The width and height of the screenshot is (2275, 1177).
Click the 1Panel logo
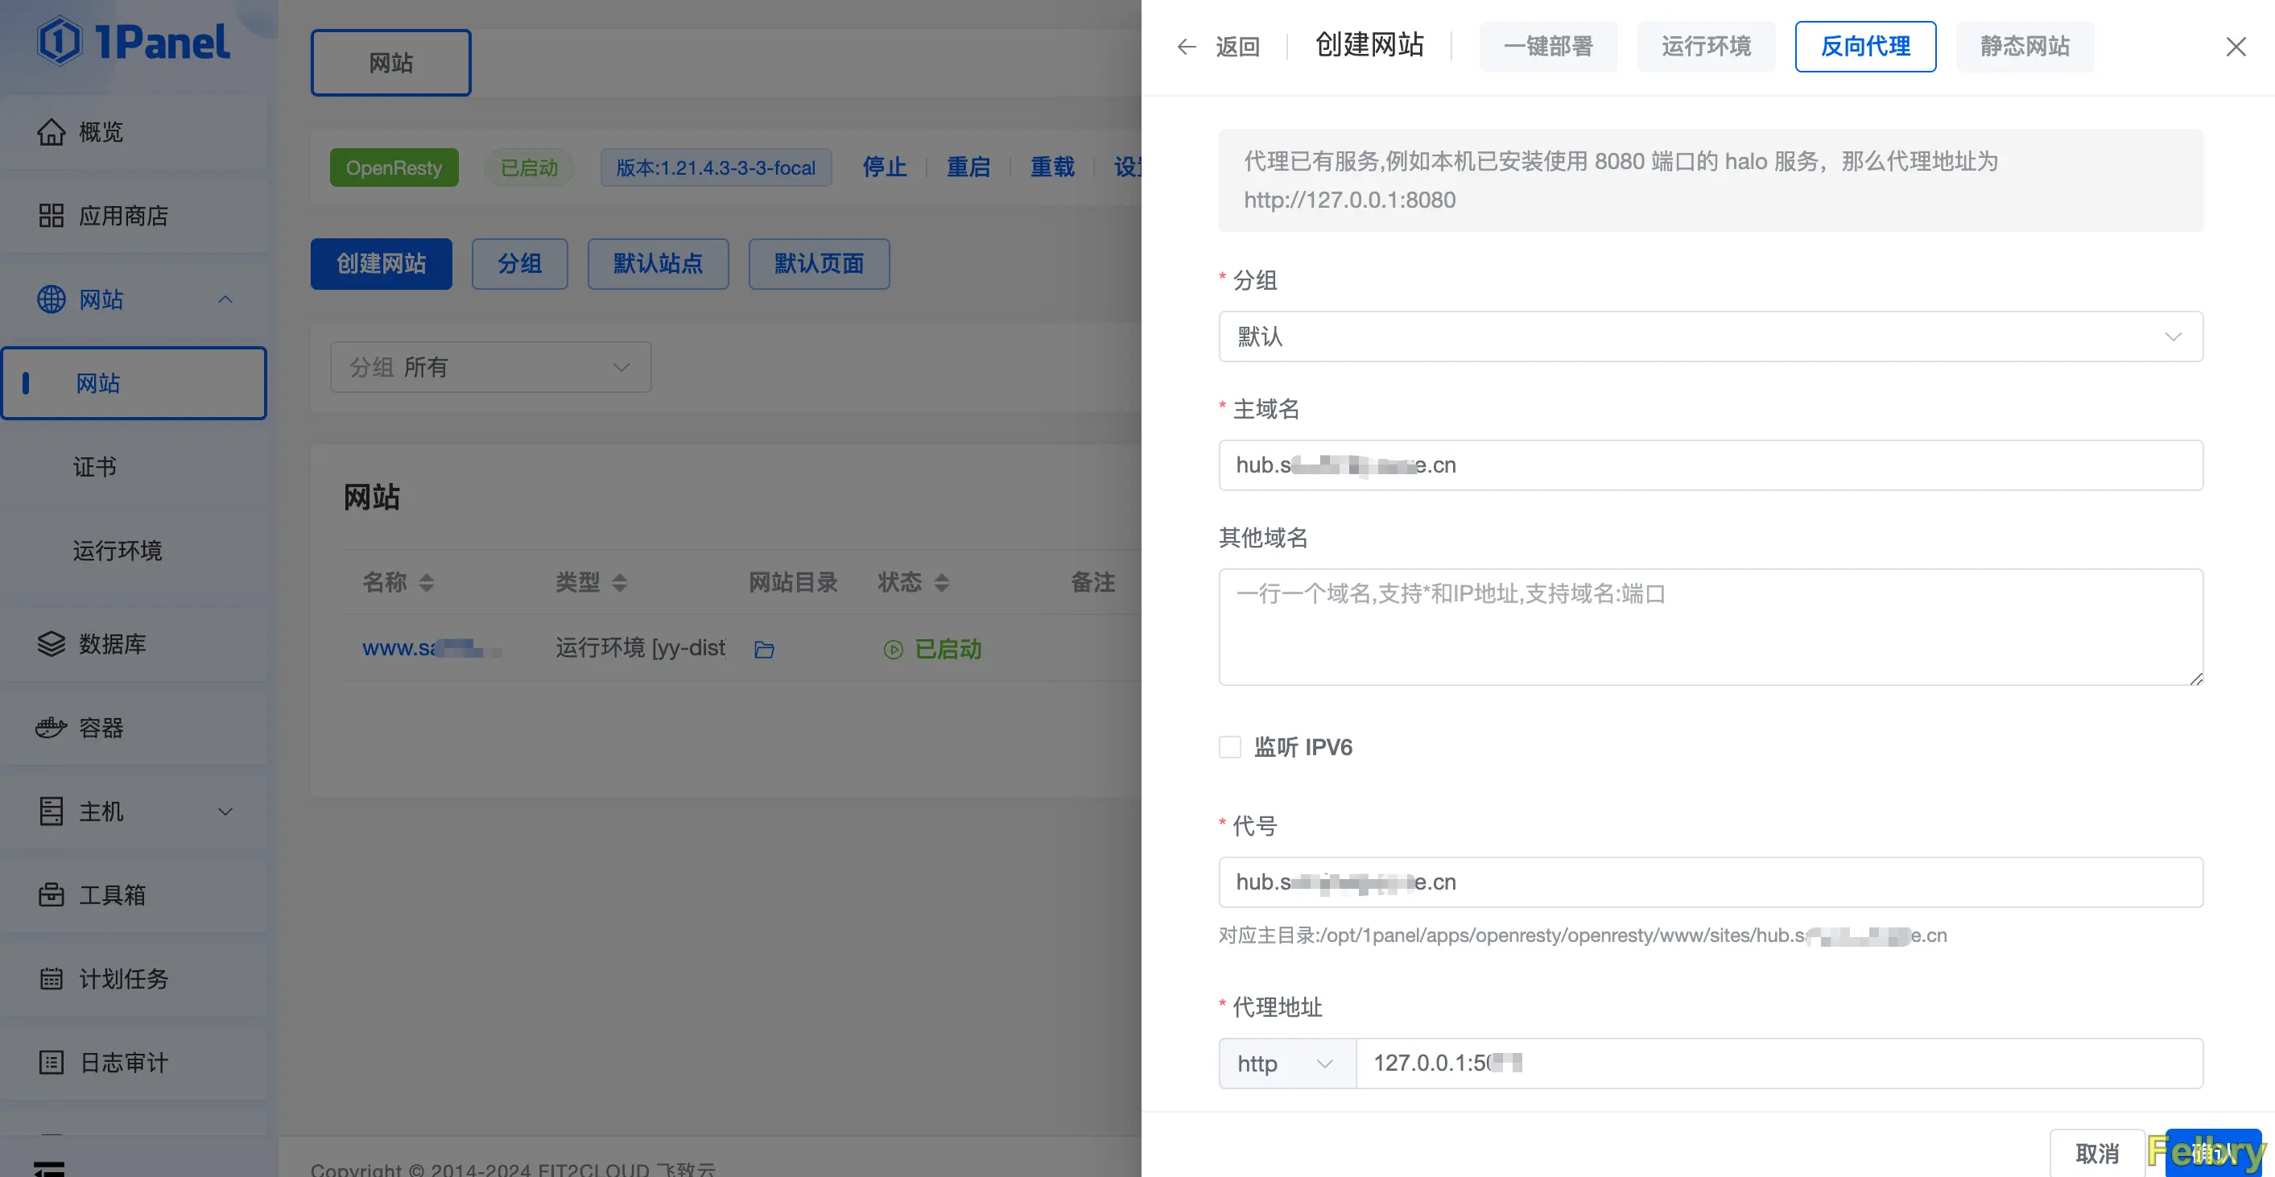coord(134,42)
